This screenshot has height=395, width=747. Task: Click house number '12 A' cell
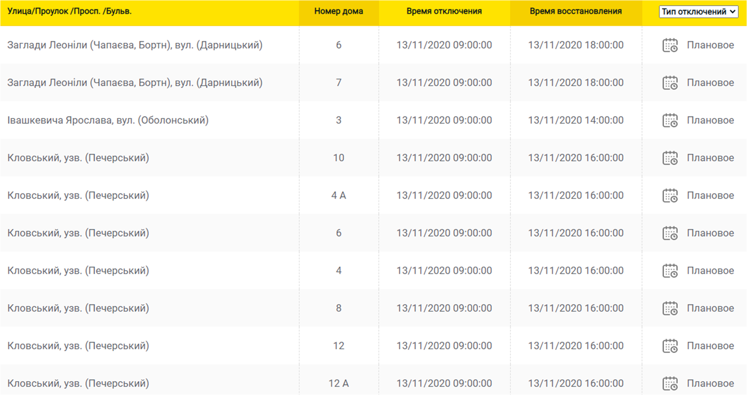[338, 383]
